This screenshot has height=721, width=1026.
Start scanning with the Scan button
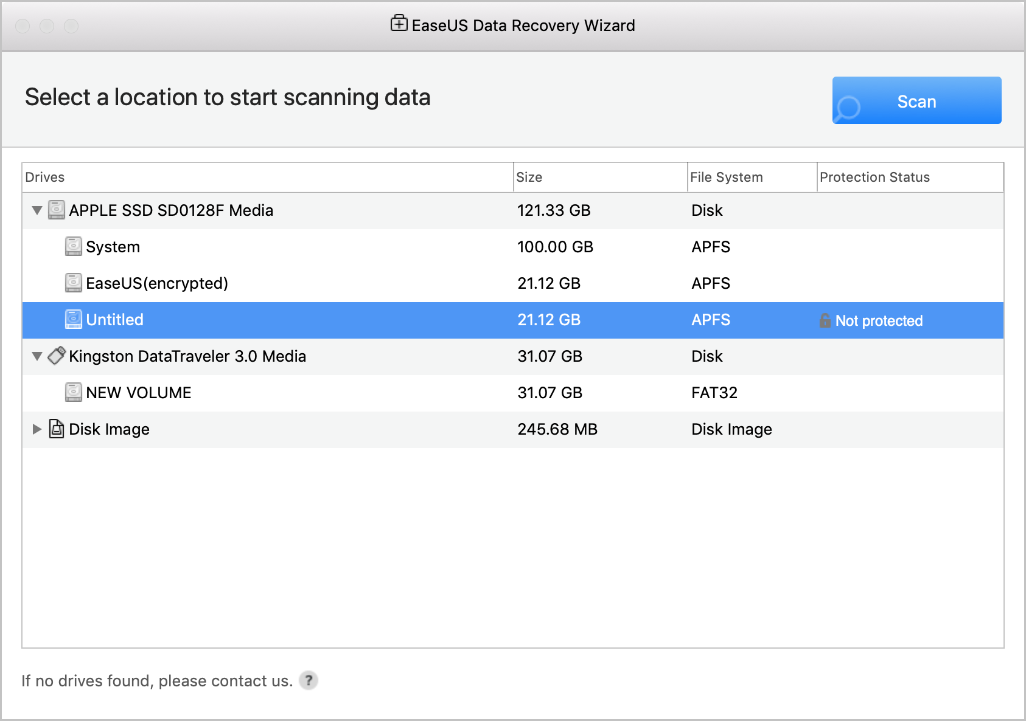916,101
